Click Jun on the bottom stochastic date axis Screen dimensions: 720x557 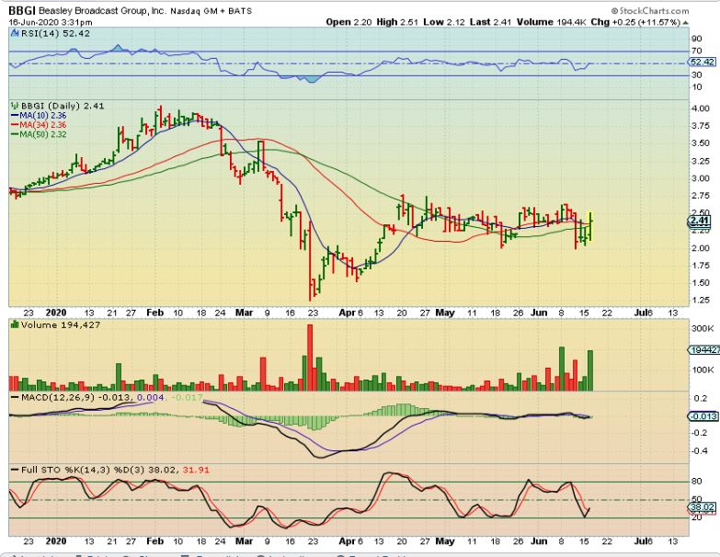coord(539,541)
